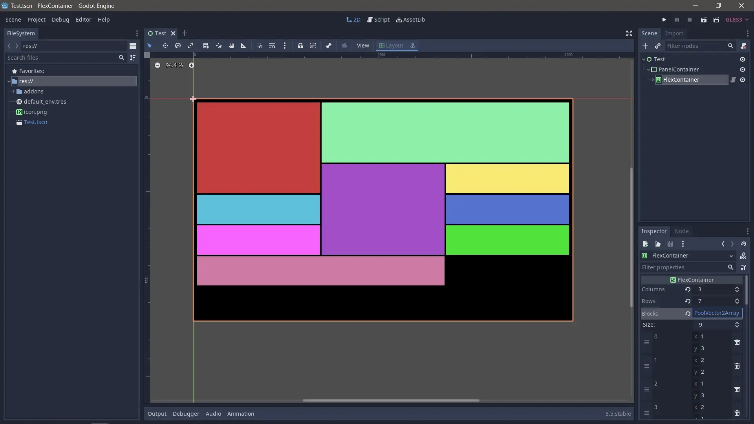Image resolution: width=754 pixels, height=424 pixels.
Task: Collapse the PanelContainer node
Action: [x=648, y=69]
